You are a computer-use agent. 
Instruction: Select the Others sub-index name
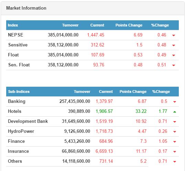[x=15, y=161]
